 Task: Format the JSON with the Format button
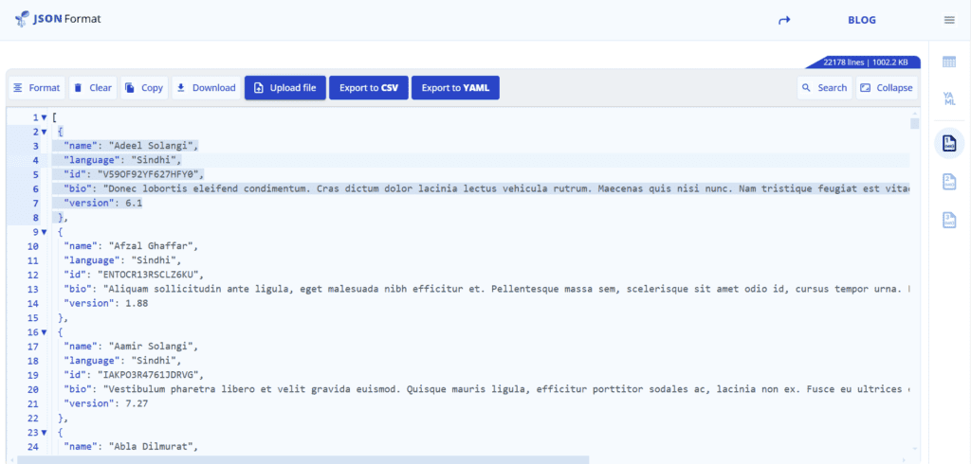coord(37,88)
